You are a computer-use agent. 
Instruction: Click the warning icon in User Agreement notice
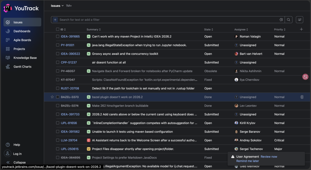(x=233, y=157)
